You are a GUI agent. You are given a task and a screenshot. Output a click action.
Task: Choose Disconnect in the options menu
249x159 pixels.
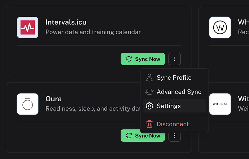pos(172,124)
